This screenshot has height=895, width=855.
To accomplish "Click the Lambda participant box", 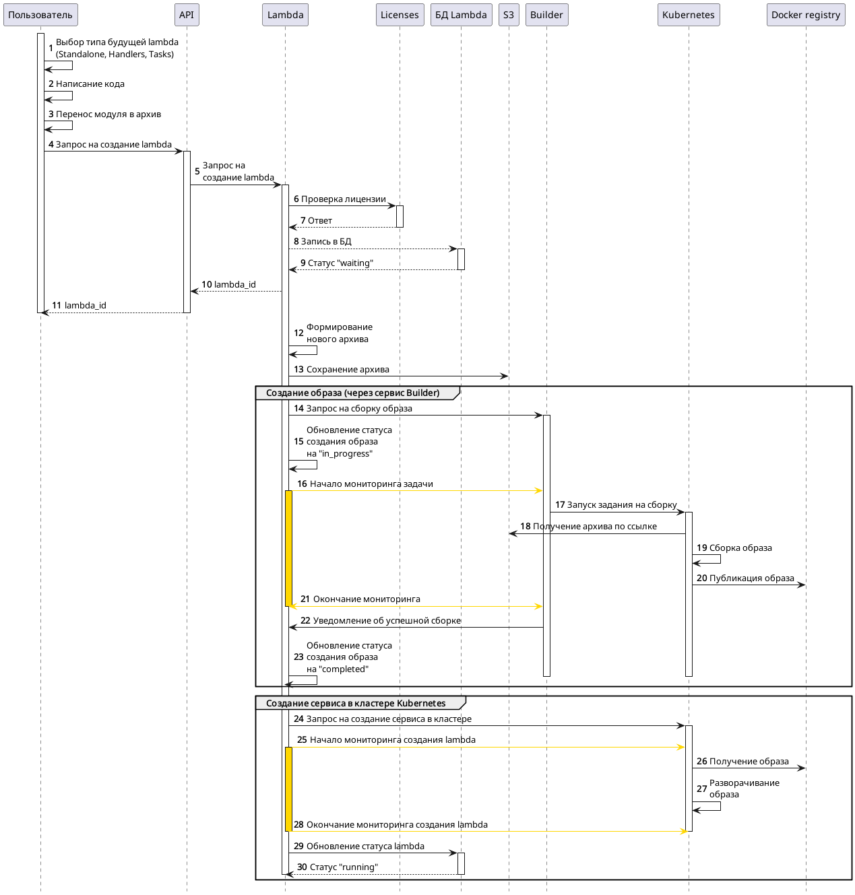I will pyautogui.click(x=285, y=15).
